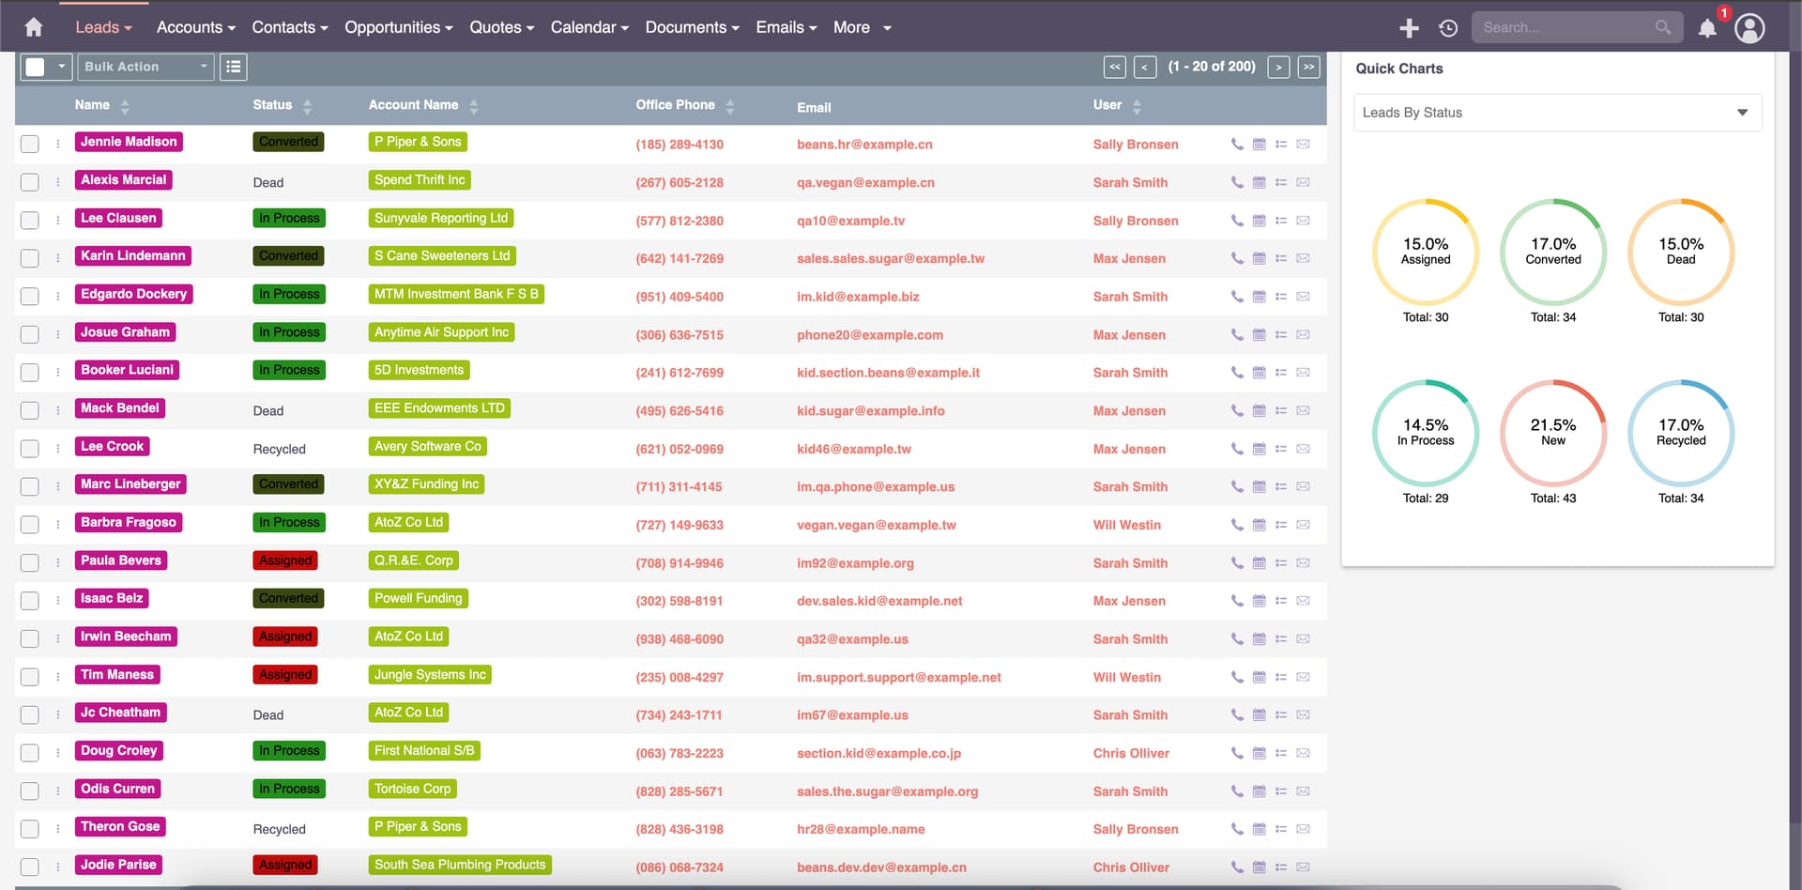The image size is (1802, 890).
Task: Click email envelope icon for Alexis Marcial
Action: pos(1303,183)
